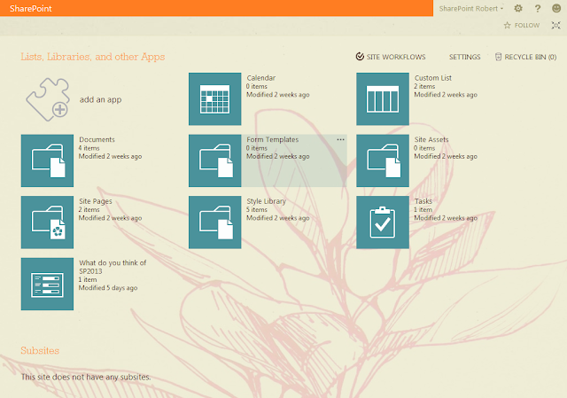Open SITE WORKFLOWS link

(x=396, y=57)
